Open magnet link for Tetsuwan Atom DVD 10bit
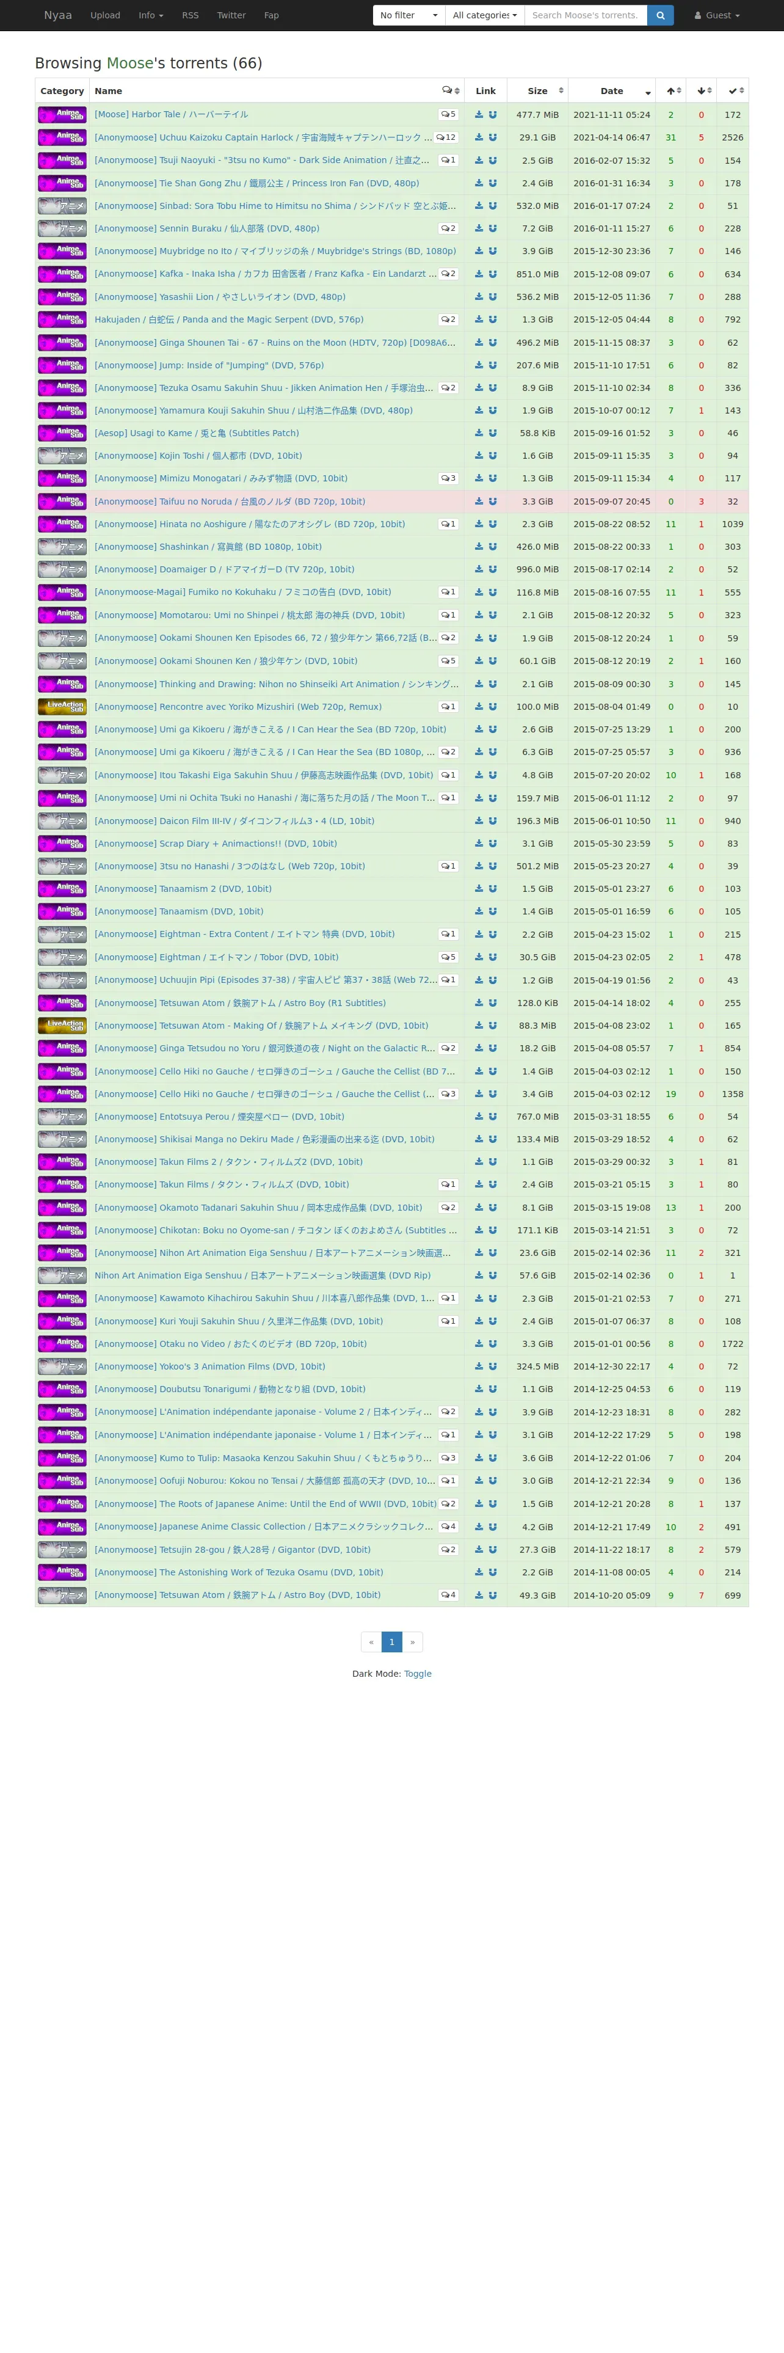The height and width of the screenshot is (2353, 784). tap(492, 1595)
